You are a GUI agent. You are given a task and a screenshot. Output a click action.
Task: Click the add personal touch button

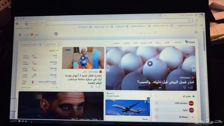[x=32, y=44]
